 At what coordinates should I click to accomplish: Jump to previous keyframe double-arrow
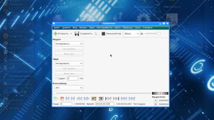click(x=79, y=99)
